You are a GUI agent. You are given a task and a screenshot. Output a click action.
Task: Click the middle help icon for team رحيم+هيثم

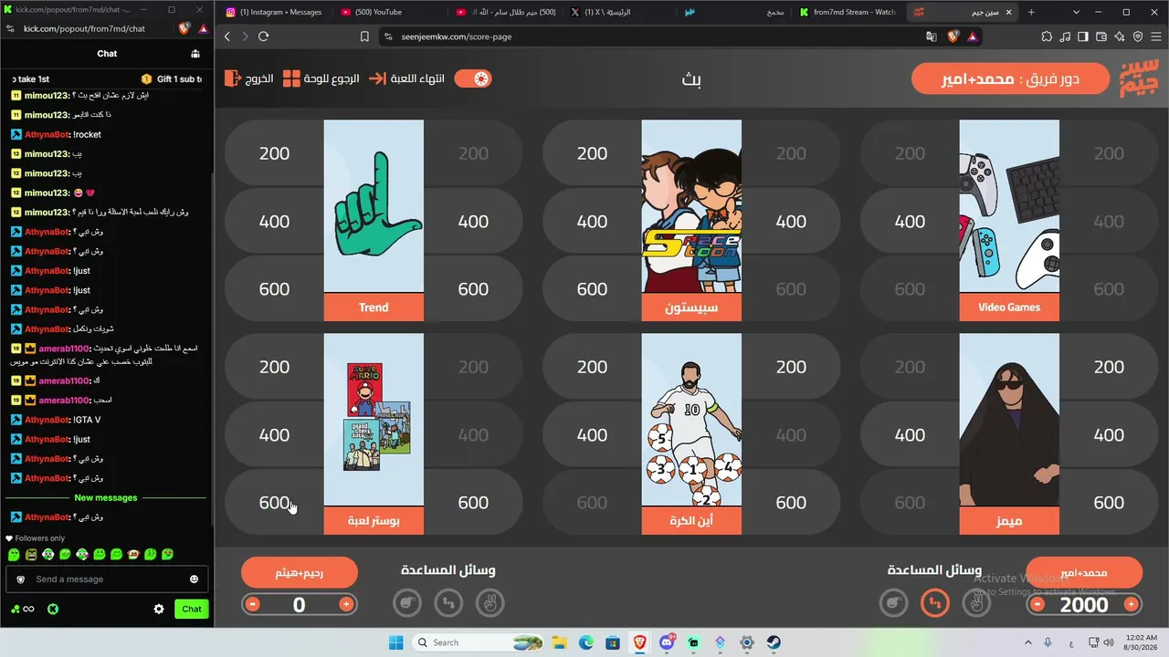pos(448,603)
